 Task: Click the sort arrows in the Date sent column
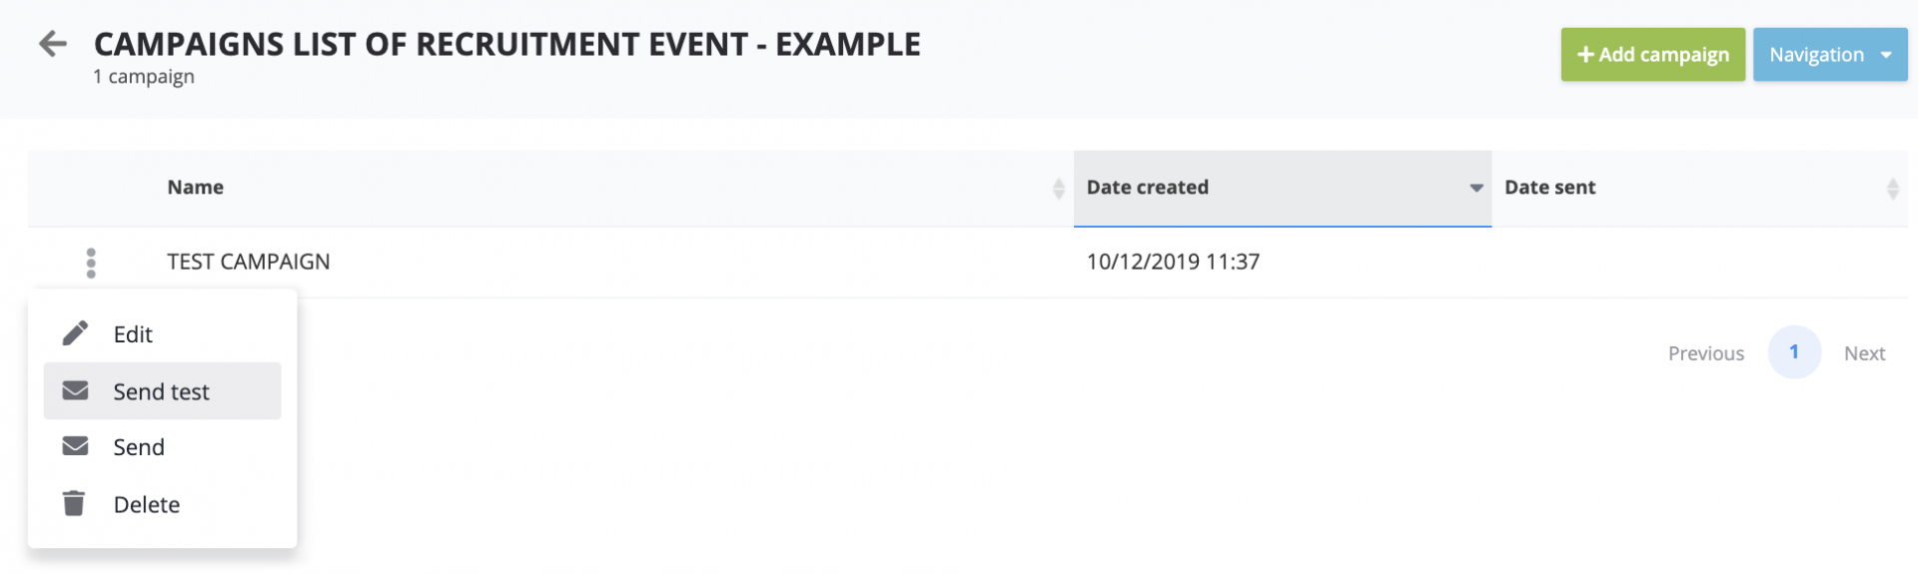pos(1892,188)
